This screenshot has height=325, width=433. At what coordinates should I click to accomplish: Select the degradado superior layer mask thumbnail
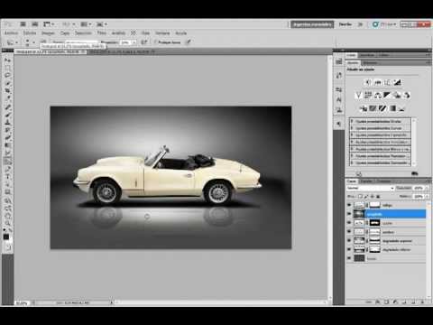374,241
